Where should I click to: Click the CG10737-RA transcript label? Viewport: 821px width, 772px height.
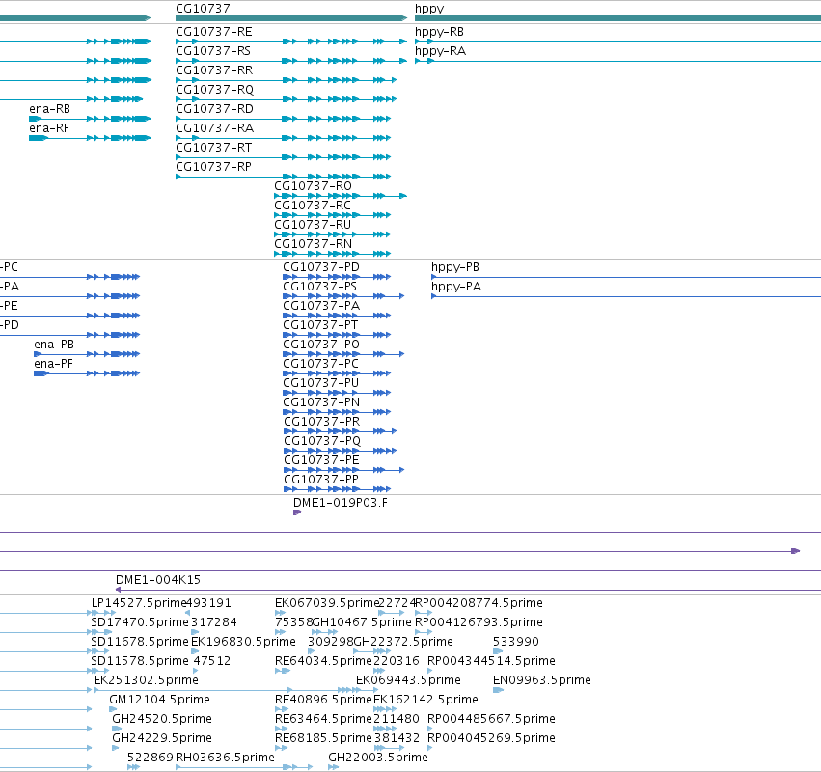click(215, 128)
